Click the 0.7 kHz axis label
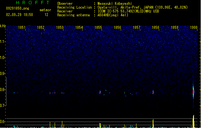201x128 pixels. (3, 106)
